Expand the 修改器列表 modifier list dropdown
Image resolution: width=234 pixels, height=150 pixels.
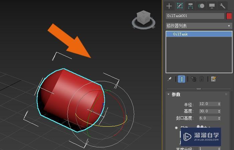point(199,26)
